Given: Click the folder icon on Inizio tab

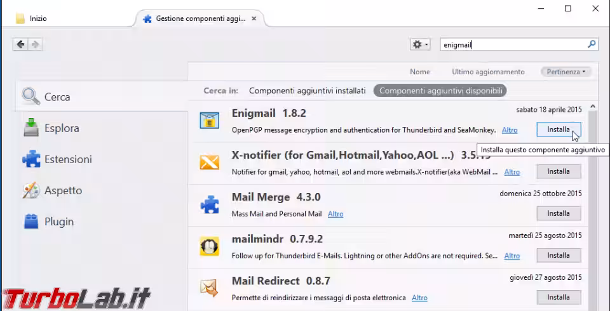Looking at the screenshot, I should pyautogui.click(x=20, y=18).
